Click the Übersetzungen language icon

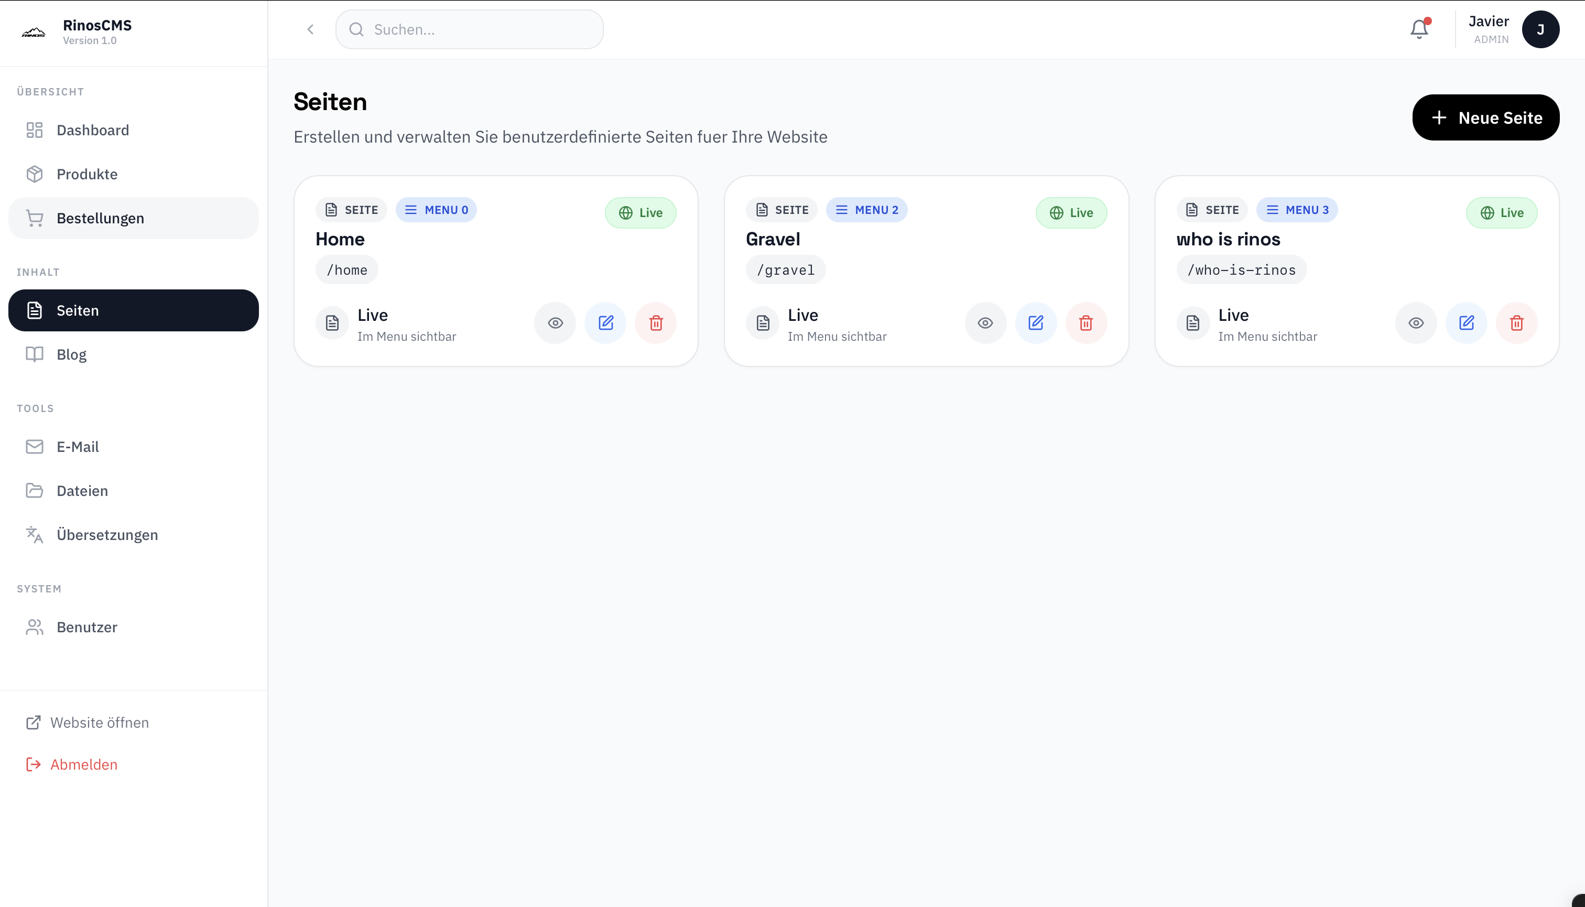point(34,534)
